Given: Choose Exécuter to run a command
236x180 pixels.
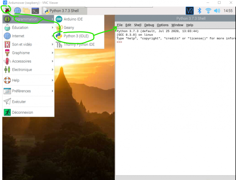Looking at the screenshot, I should (28, 102).
